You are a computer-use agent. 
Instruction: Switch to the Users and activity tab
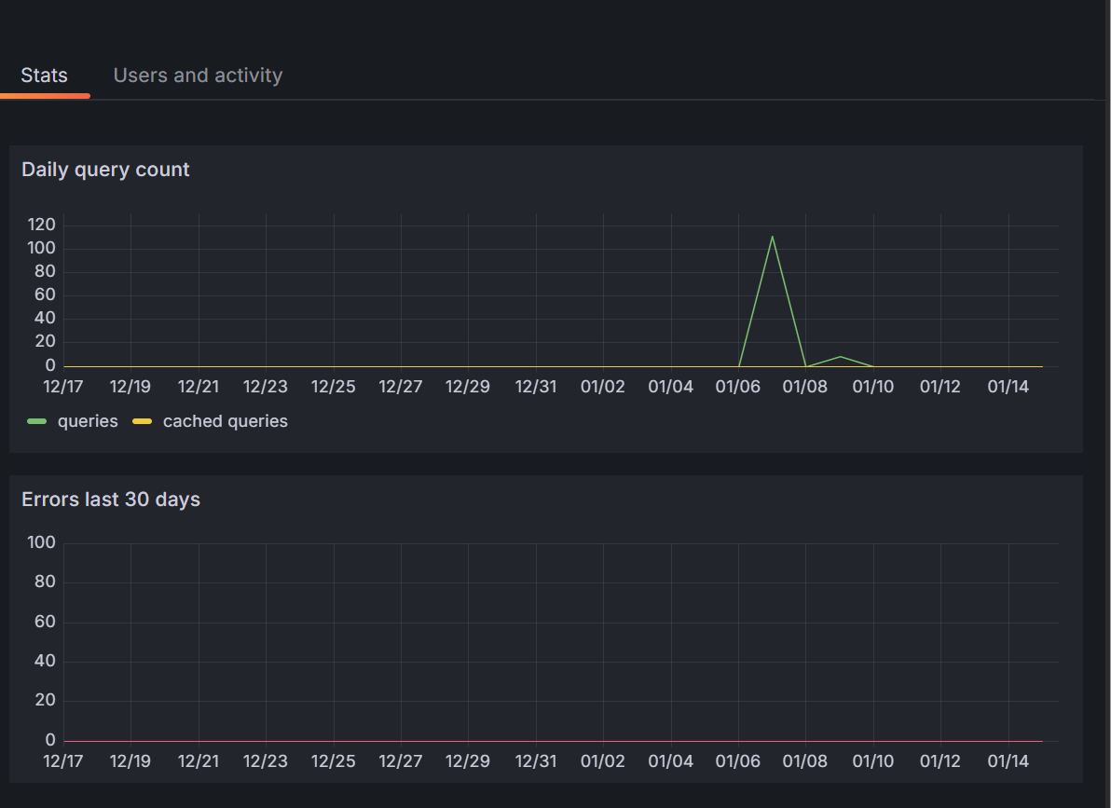click(x=198, y=75)
